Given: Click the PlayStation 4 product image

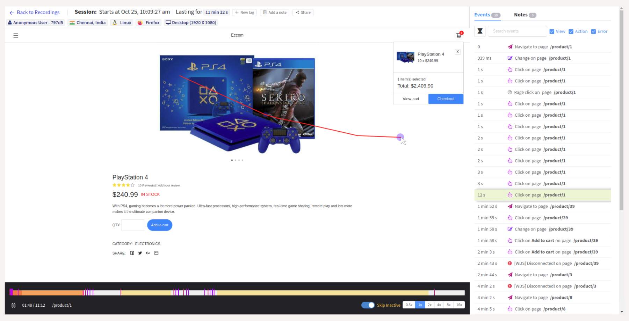Looking at the screenshot, I should click(x=237, y=104).
